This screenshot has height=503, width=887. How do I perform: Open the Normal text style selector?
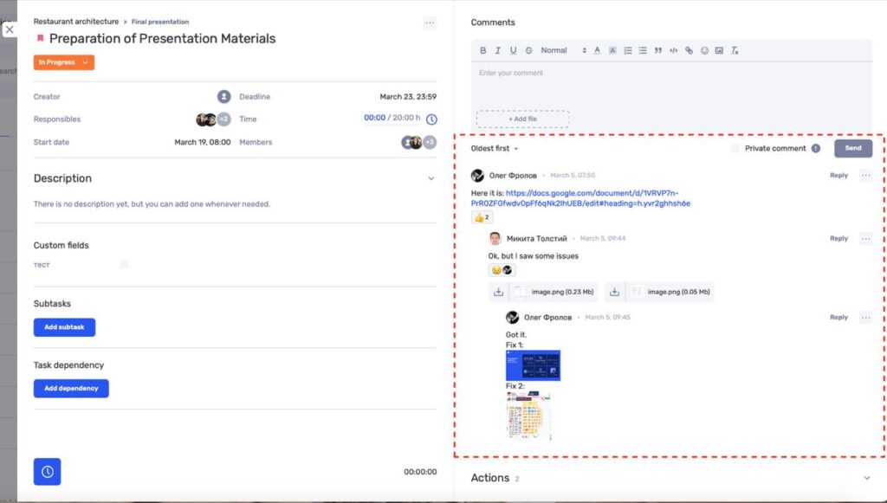563,50
